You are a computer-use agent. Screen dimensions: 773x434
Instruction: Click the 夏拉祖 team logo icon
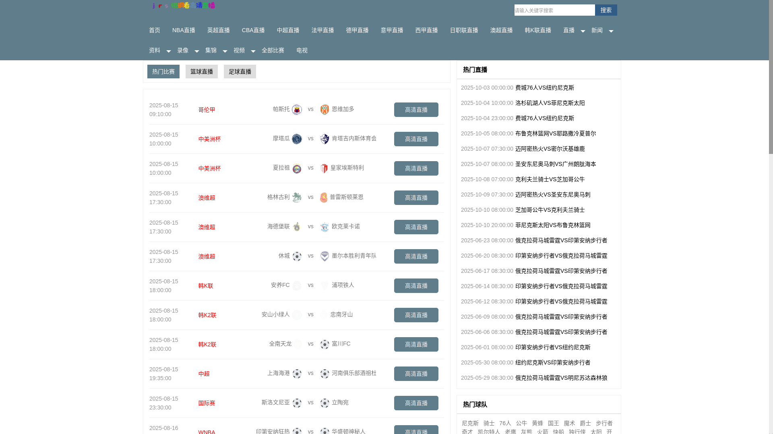click(x=297, y=168)
